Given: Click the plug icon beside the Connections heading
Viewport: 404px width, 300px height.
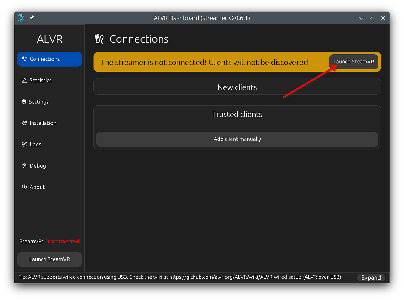Looking at the screenshot, I should 99,38.
